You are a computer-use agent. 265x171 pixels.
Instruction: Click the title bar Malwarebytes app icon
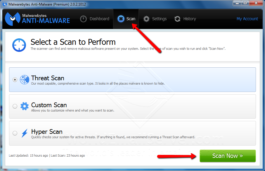pyautogui.click(x=5, y=4)
